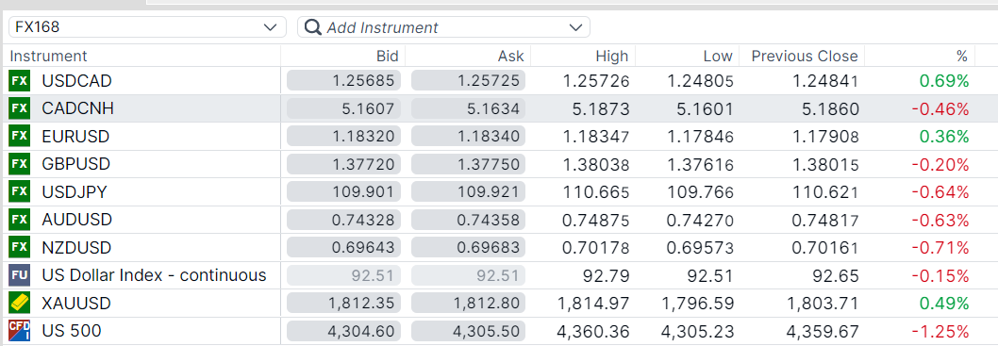The height and width of the screenshot is (346, 998).
Task: Select the USDCAD instrument name
Action: click(77, 81)
